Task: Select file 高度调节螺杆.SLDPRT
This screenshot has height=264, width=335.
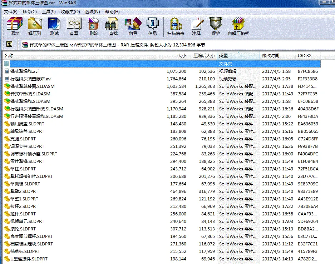Action: [31, 236]
